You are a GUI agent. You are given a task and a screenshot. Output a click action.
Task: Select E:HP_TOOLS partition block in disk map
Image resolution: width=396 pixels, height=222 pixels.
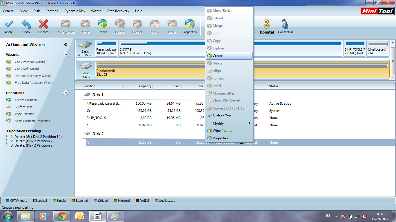click(x=354, y=49)
